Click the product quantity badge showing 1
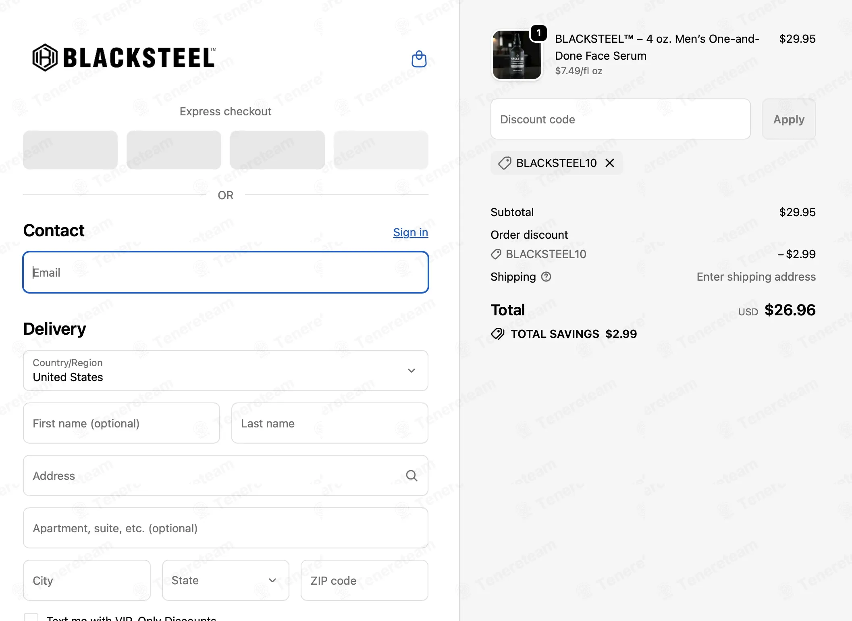Image resolution: width=852 pixels, height=621 pixels. (538, 33)
